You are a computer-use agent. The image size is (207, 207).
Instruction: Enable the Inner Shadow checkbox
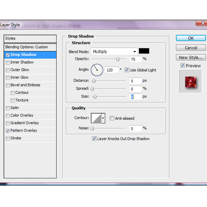click(8, 62)
